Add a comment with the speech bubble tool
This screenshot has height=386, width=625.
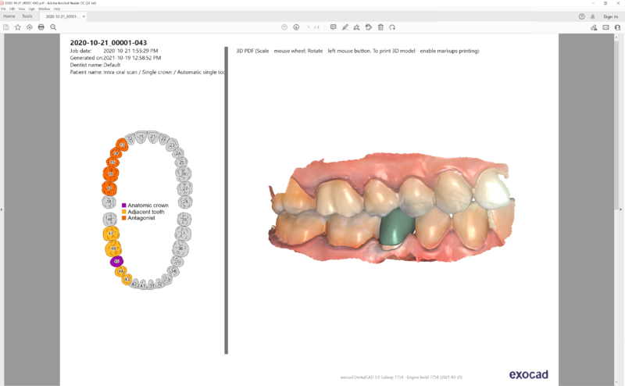[x=334, y=27]
